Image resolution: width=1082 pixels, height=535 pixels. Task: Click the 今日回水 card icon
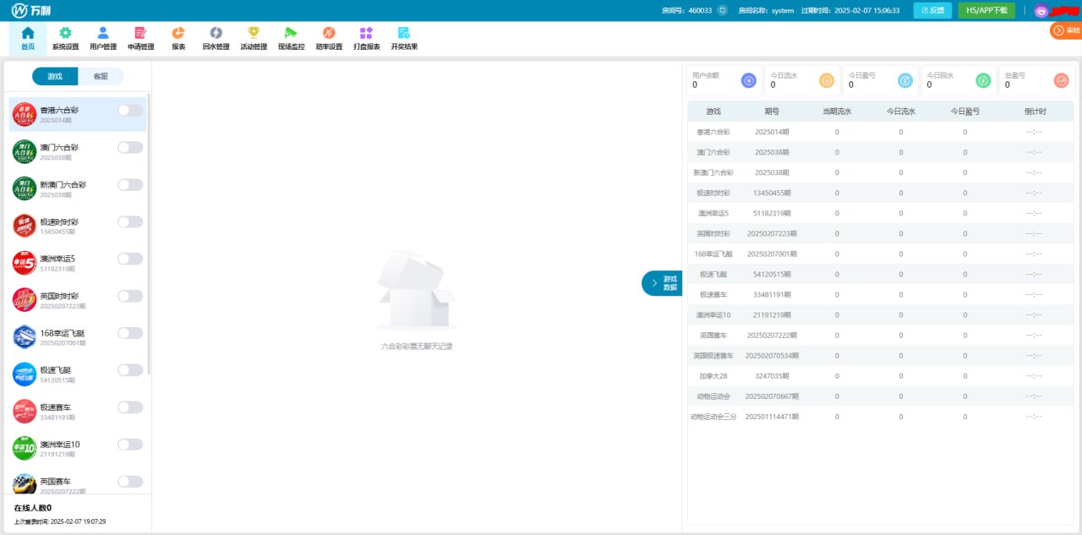click(x=983, y=80)
